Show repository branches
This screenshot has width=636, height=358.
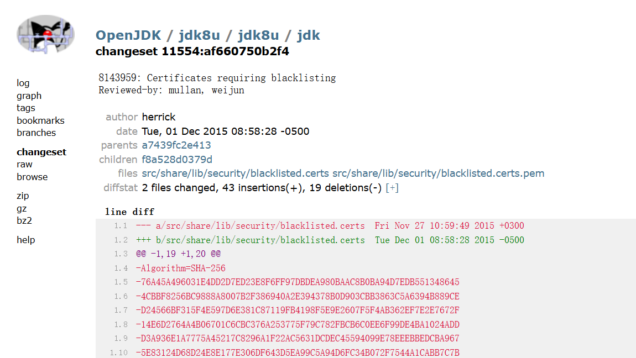(x=36, y=133)
